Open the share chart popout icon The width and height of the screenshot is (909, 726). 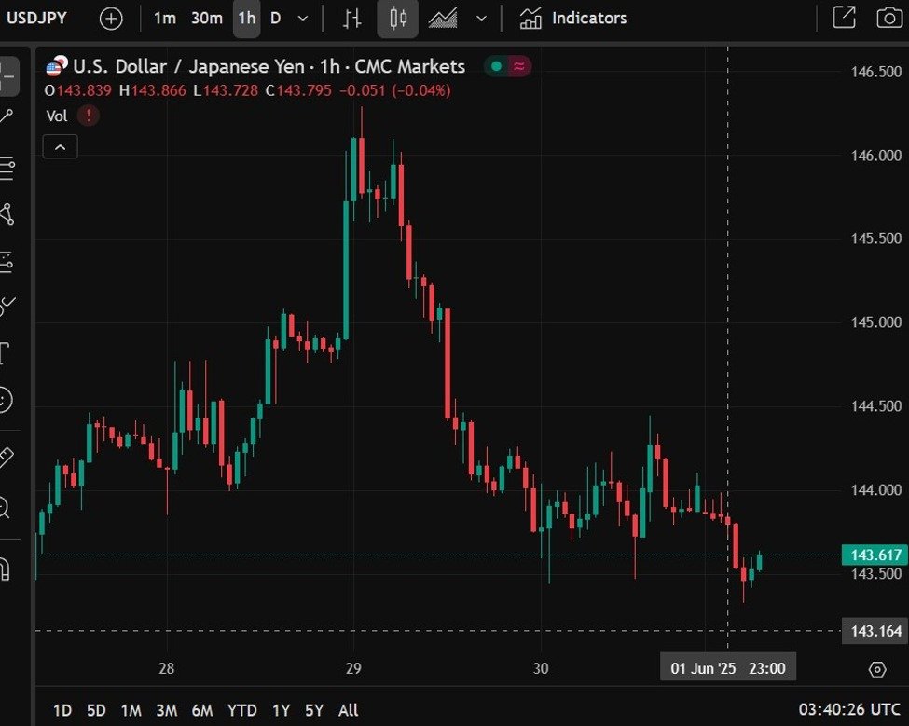click(x=844, y=18)
